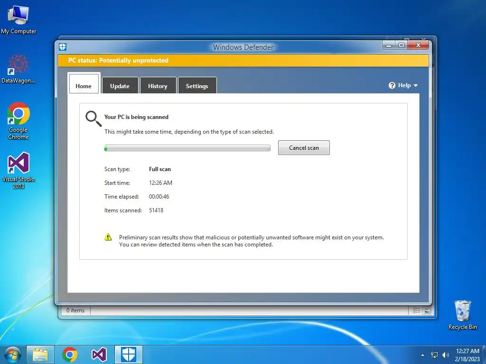Click the preliminary scan results warning text
Viewport: 486px width, 364px height.
point(252,241)
